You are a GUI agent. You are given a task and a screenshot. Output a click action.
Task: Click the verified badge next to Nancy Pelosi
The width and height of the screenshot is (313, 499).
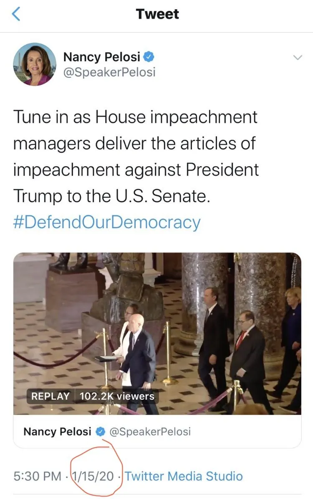(149, 57)
